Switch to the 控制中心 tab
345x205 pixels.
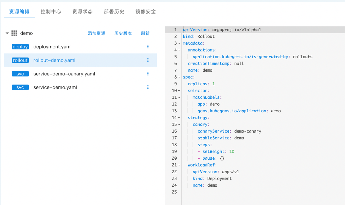pyautogui.click(x=51, y=12)
